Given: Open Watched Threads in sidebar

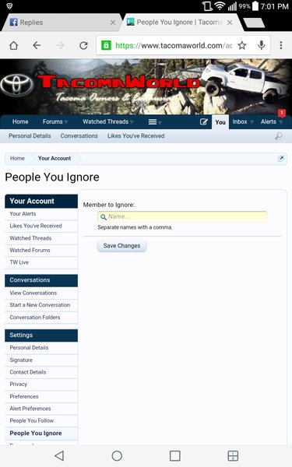Looking at the screenshot, I should click(x=41, y=238).
